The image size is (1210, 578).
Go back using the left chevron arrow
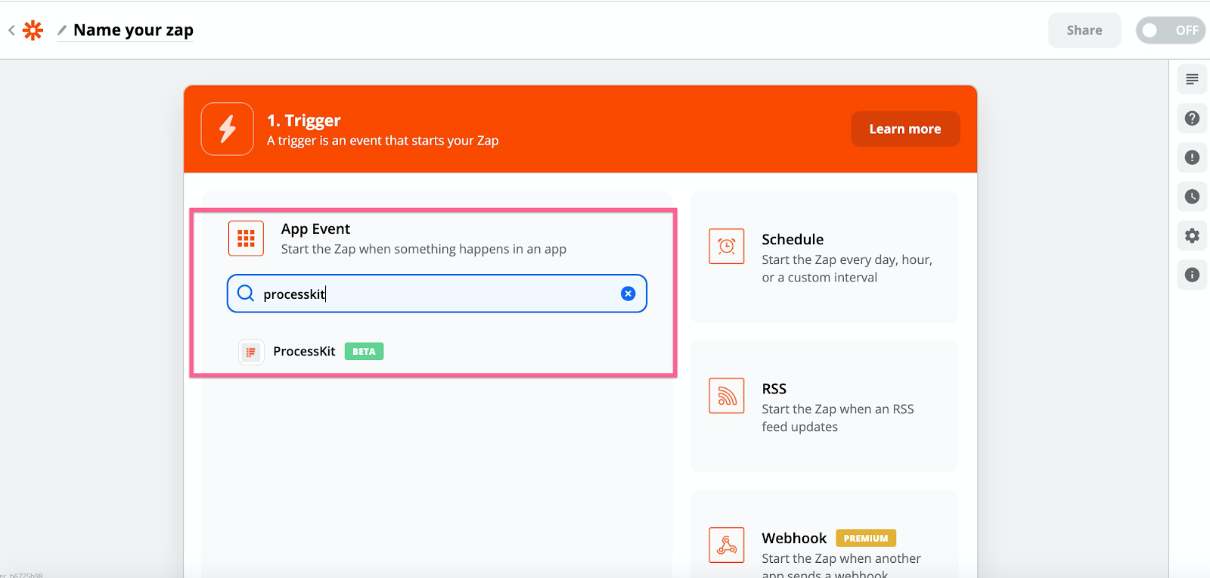pyautogui.click(x=11, y=30)
